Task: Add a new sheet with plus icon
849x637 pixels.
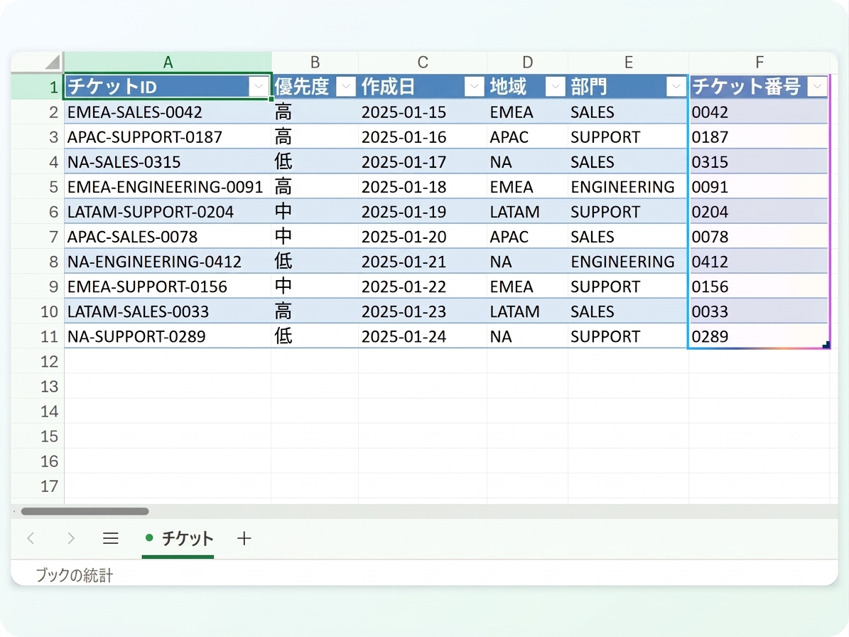Action: [x=244, y=538]
